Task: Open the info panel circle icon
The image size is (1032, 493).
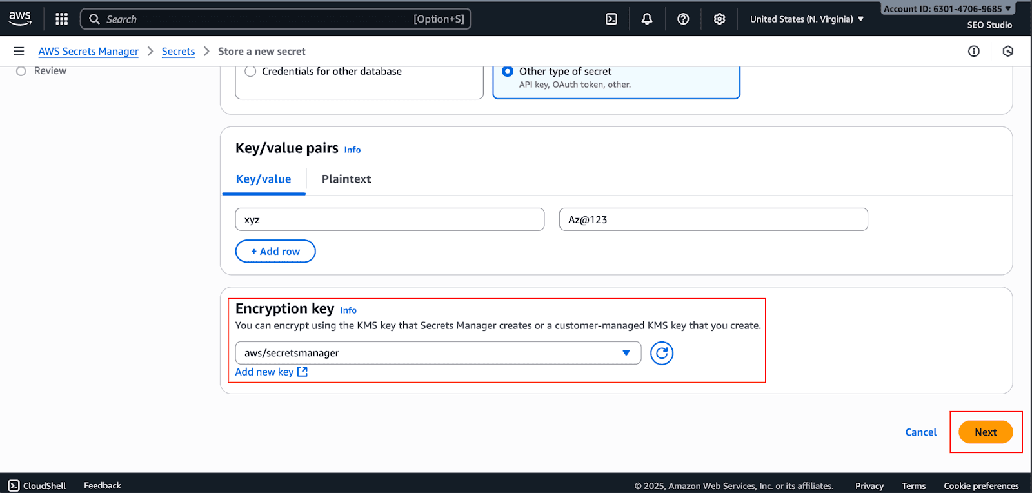Action: point(974,51)
